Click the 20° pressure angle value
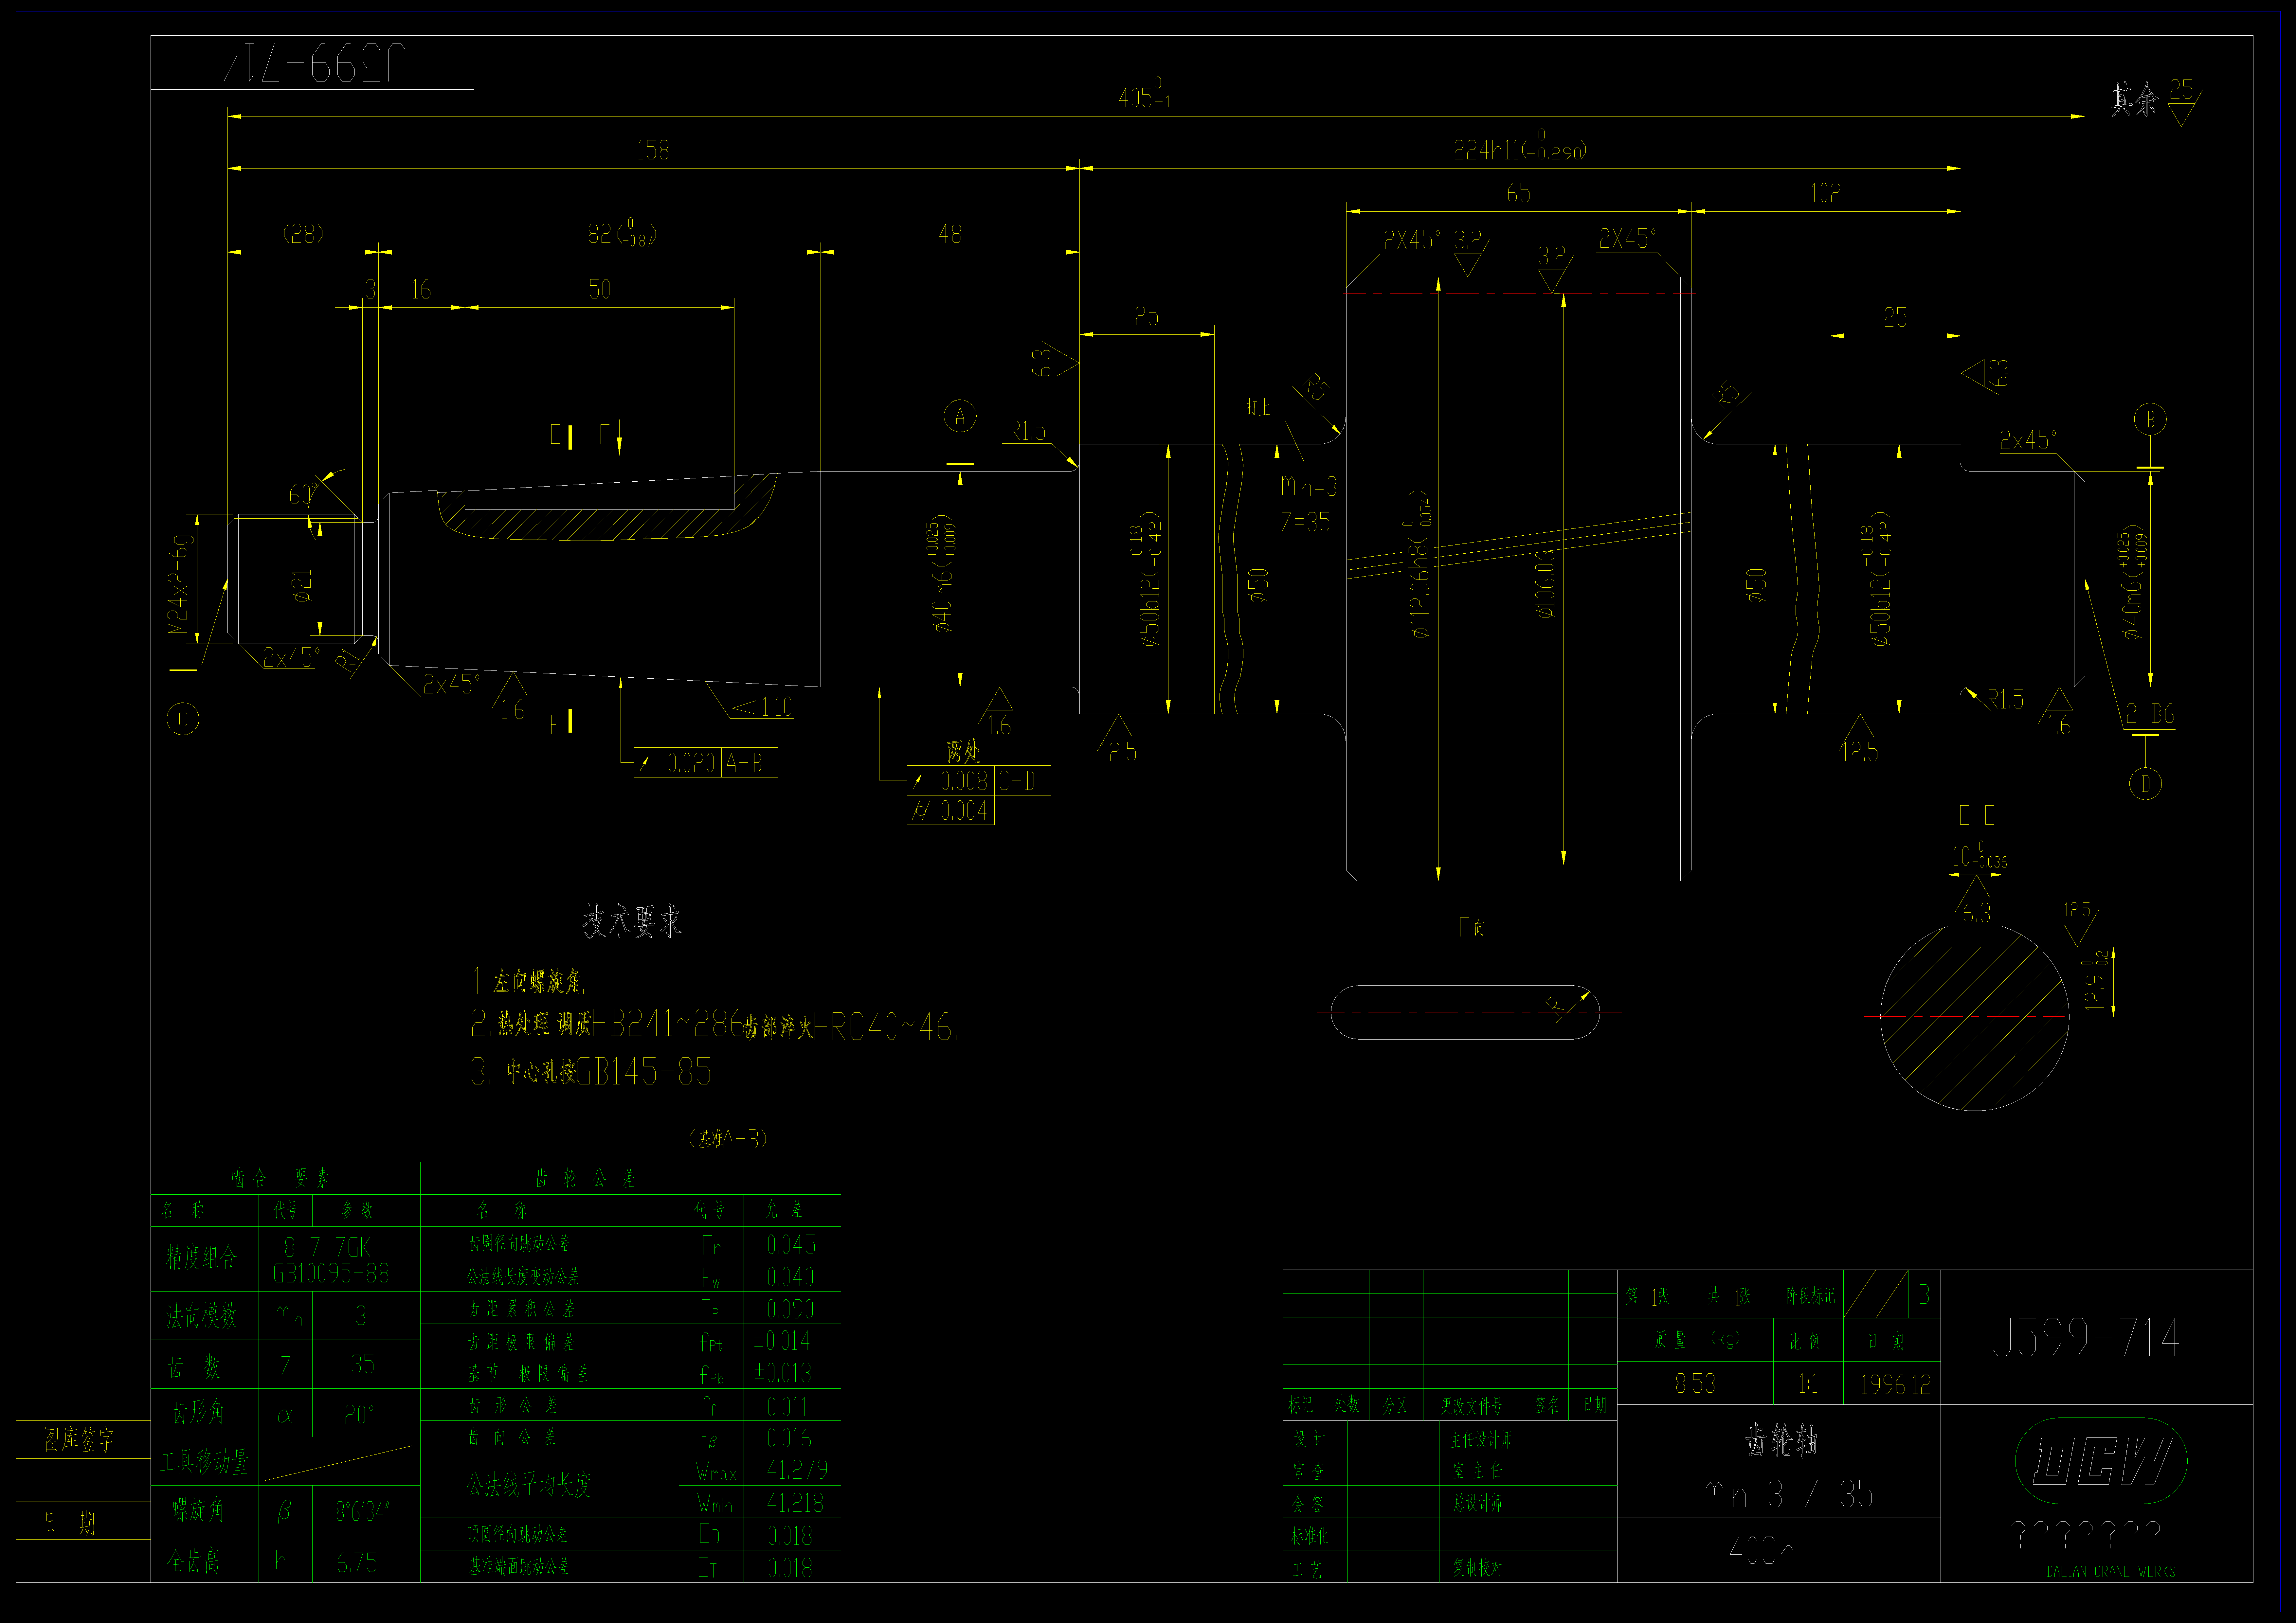The height and width of the screenshot is (1623, 2296). pos(359,1415)
